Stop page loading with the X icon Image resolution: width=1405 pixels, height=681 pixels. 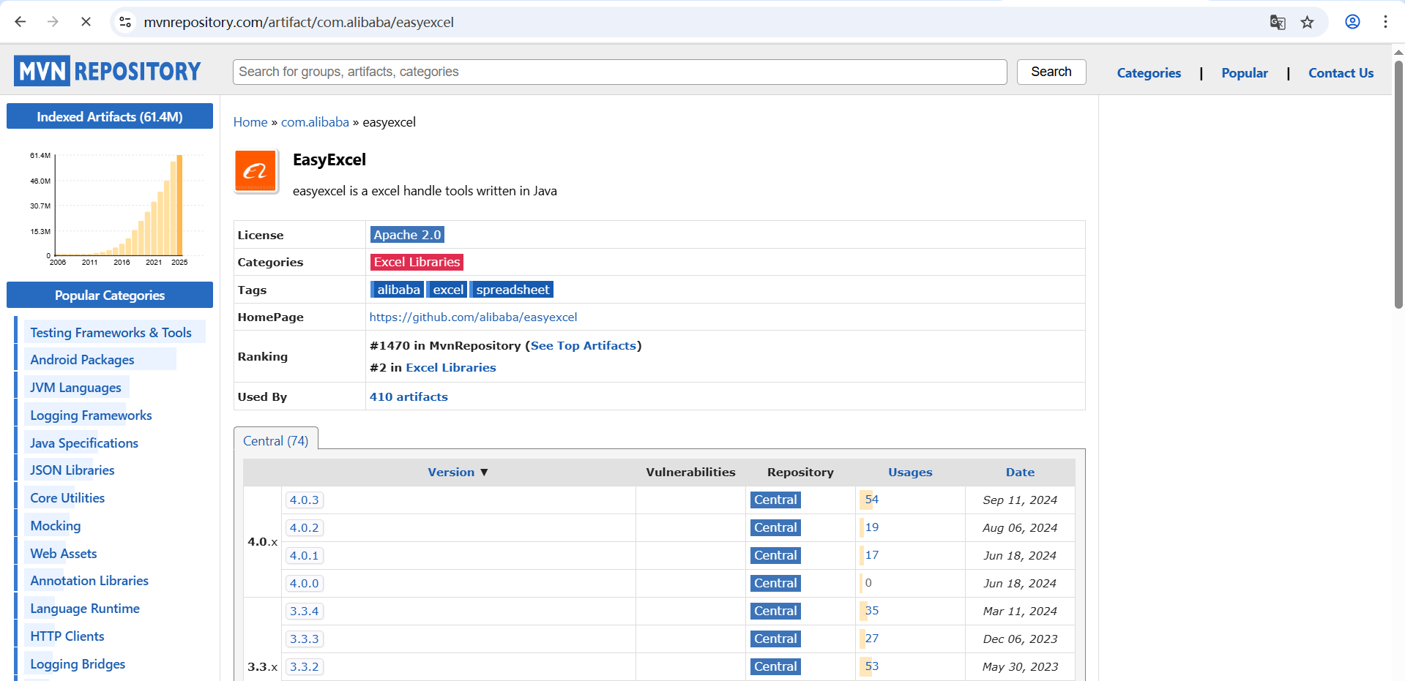(x=86, y=22)
